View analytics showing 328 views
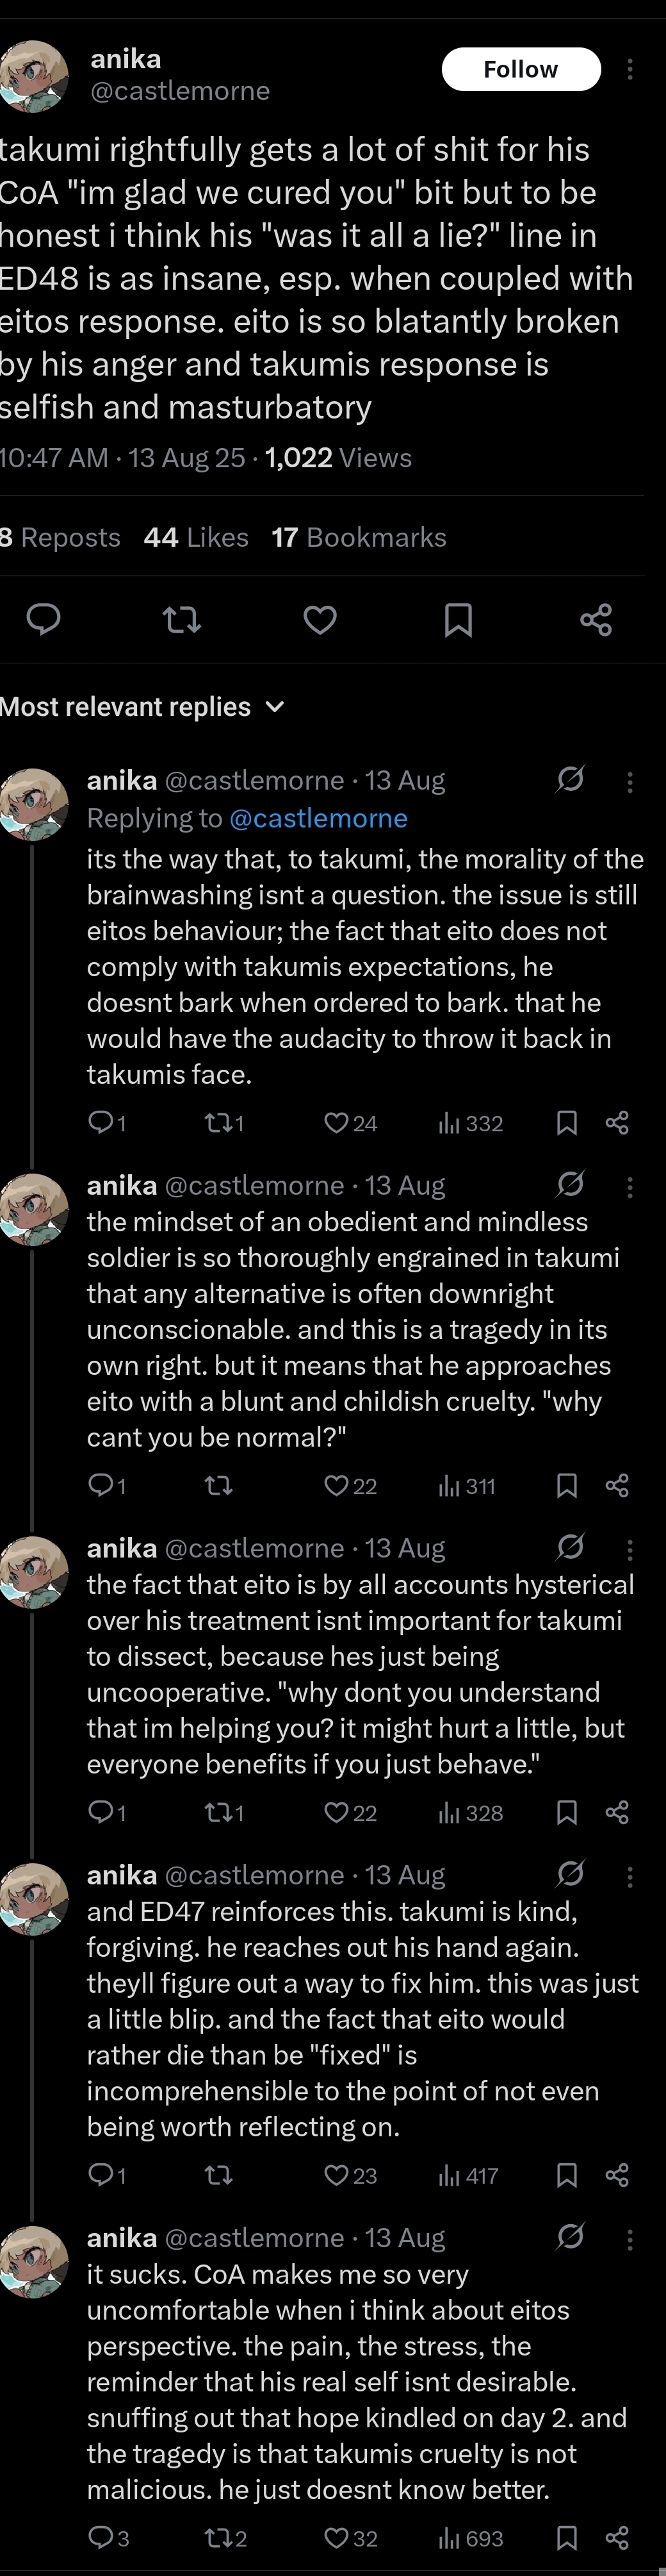The image size is (666, 2576). (x=469, y=1813)
